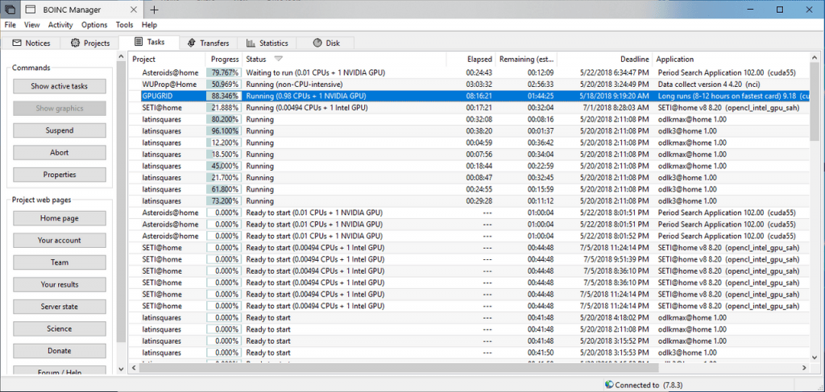Screen dimensions: 825x392
Task: Click remaining time 01:44:25
Action: point(541,96)
